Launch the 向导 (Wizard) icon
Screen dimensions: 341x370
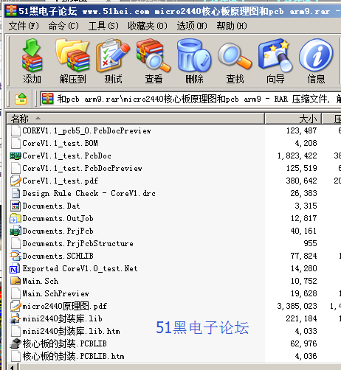(x=275, y=61)
